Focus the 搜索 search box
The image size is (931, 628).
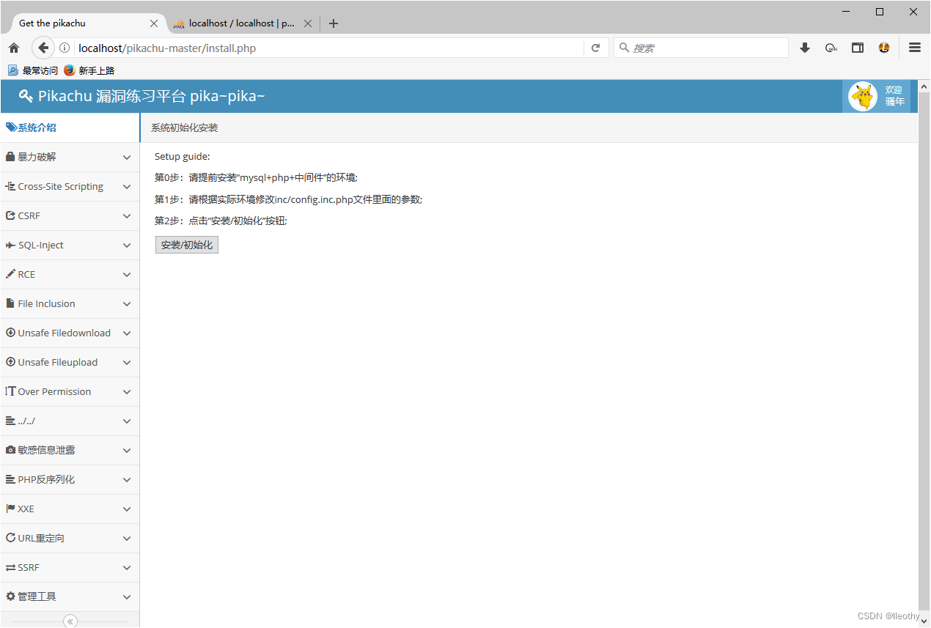point(701,48)
